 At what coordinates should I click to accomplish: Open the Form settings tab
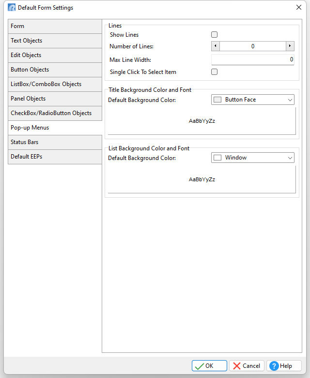[55, 26]
